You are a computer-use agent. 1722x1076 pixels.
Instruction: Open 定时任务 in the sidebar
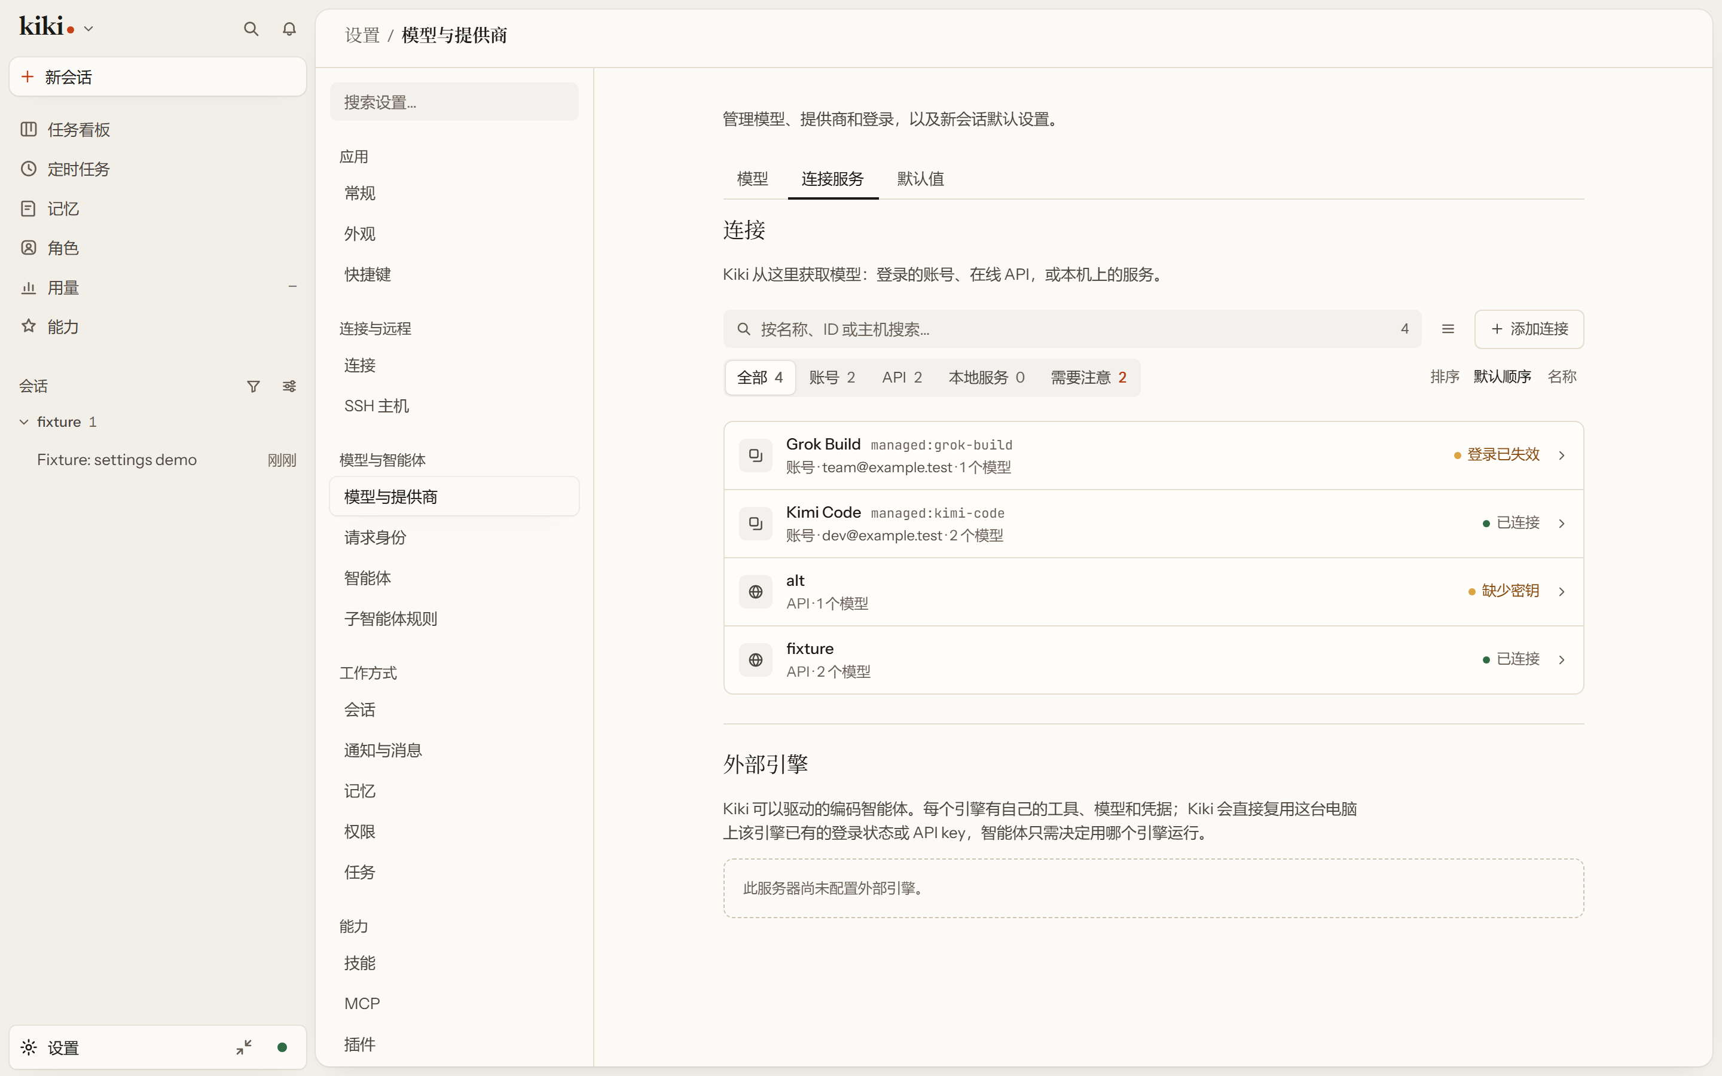(x=157, y=169)
